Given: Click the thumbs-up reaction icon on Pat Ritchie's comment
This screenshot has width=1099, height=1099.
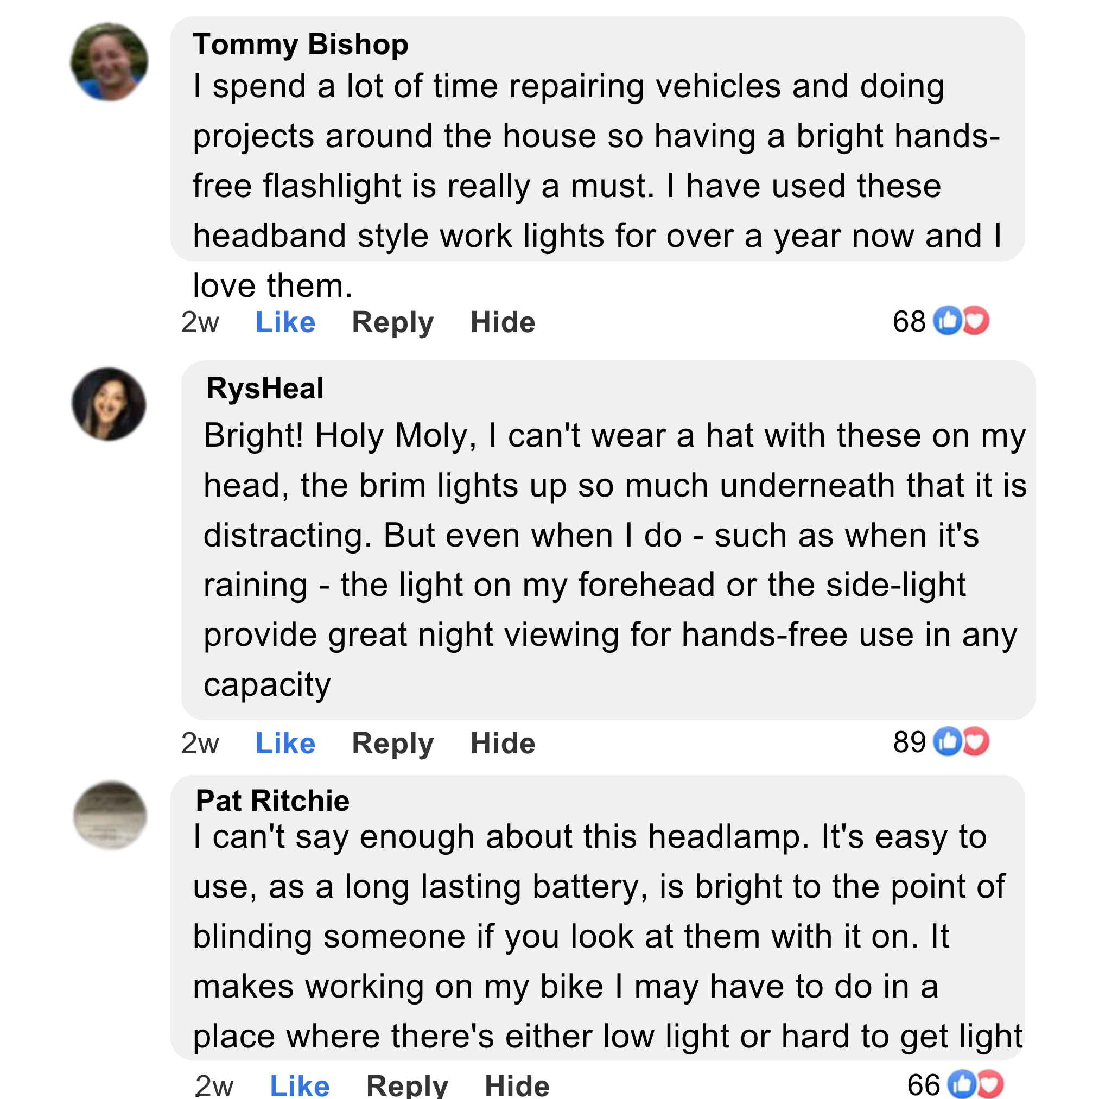Looking at the screenshot, I should pos(962,1084).
